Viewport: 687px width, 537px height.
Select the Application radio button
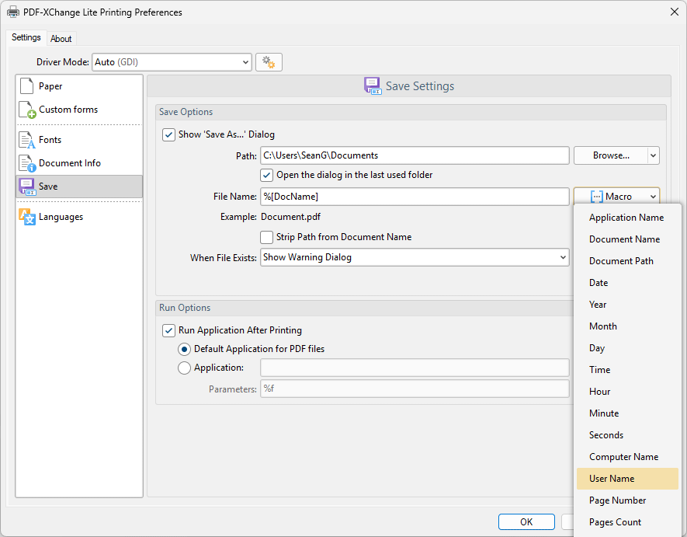pos(184,368)
